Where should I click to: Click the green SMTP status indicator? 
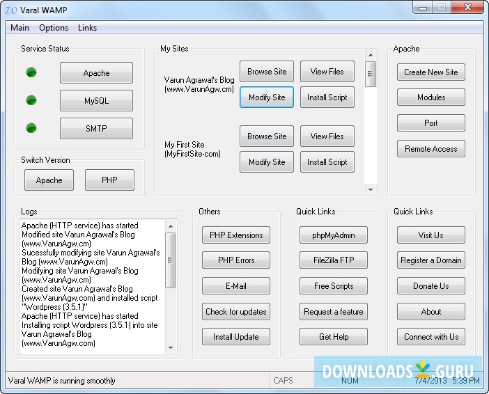click(x=31, y=128)
